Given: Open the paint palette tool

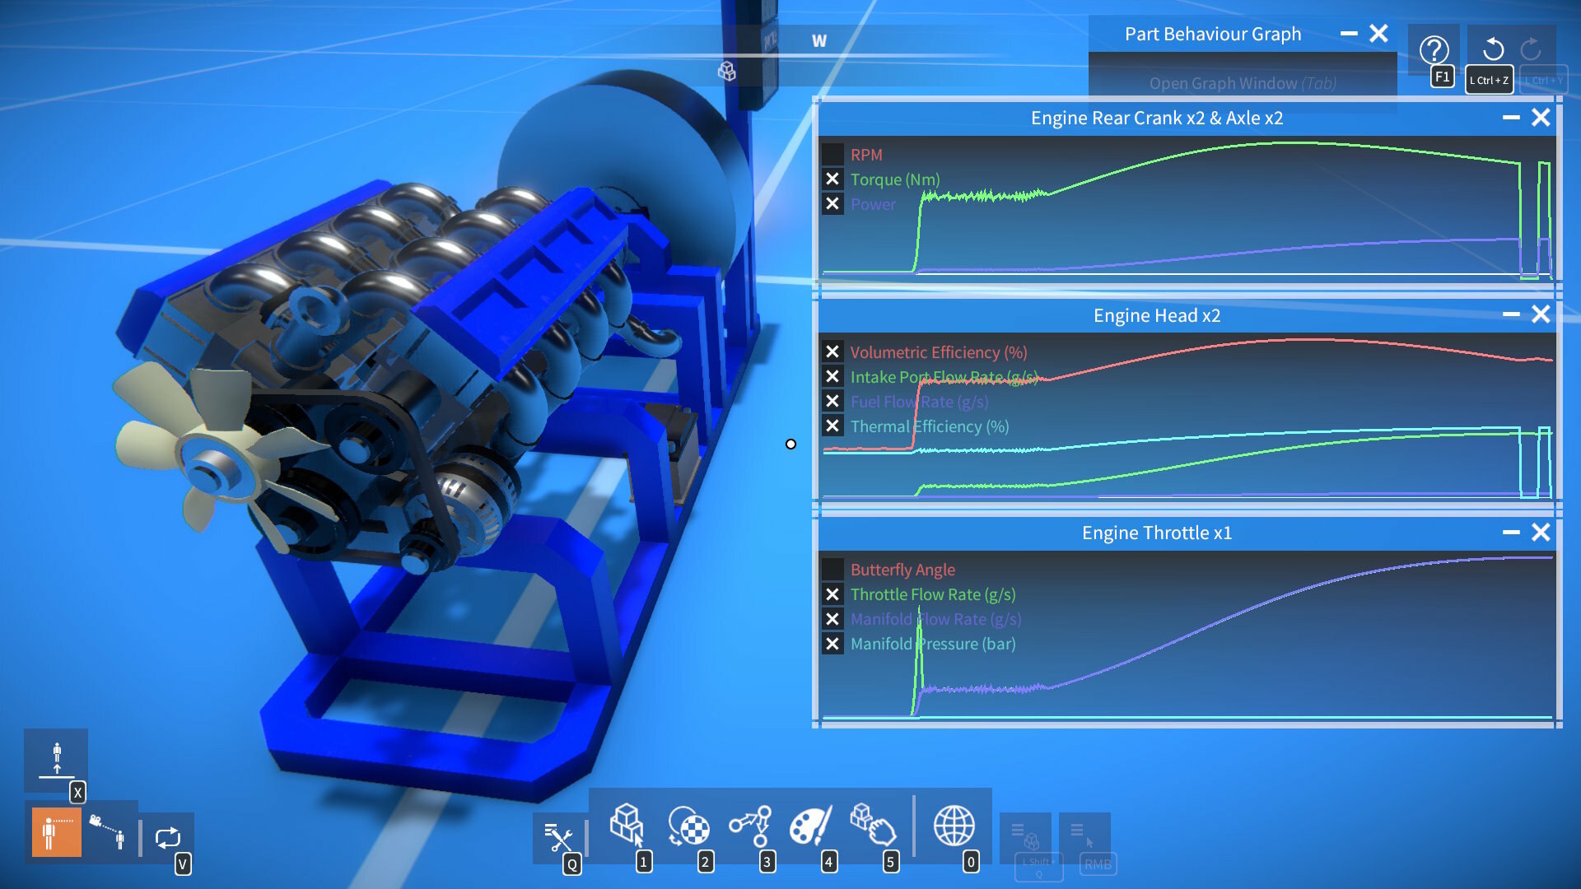Looking at the screenshot, I should (x=810, y=825).
